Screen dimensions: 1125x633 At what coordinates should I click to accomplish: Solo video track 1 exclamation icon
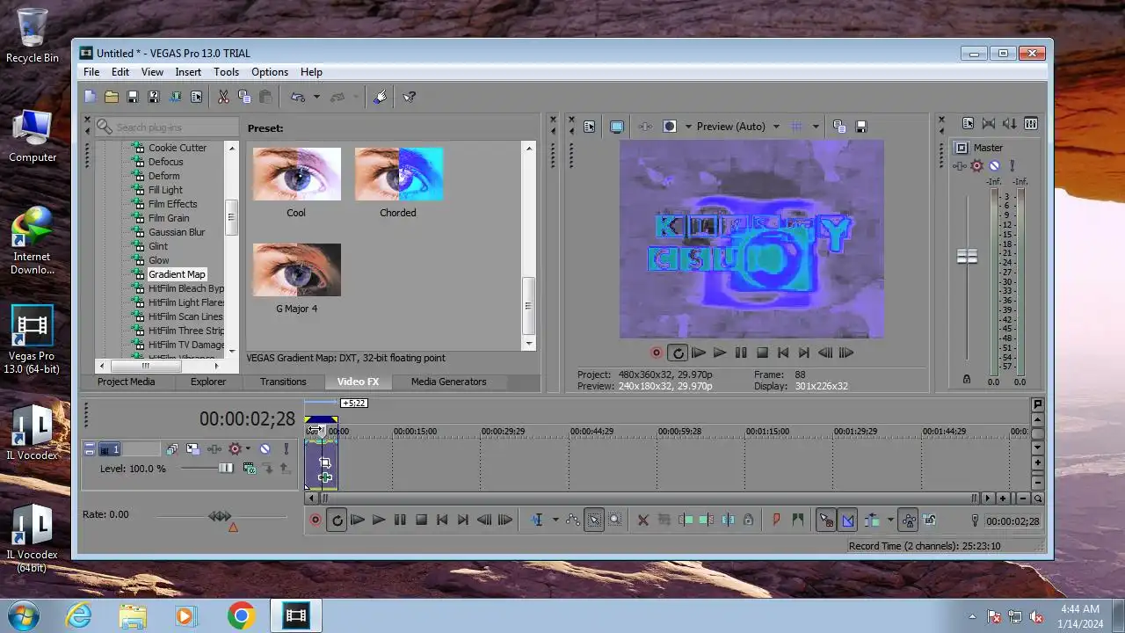pos(286,449)
